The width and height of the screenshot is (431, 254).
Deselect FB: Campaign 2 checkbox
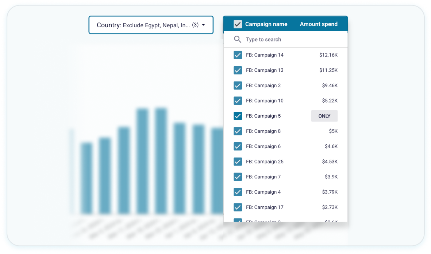(238, 86)
